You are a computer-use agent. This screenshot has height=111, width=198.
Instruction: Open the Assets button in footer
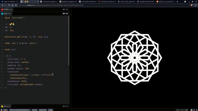coord(50,110)
